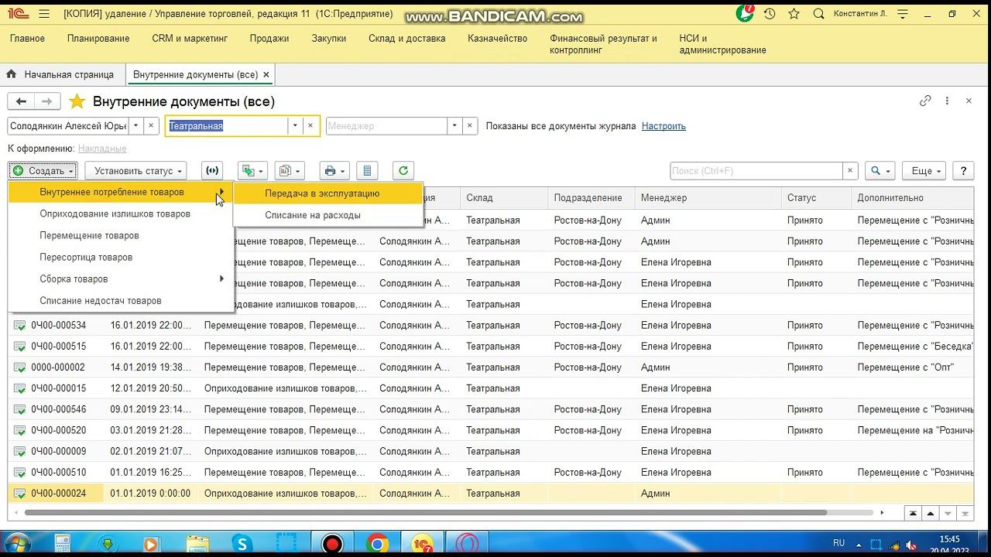Click the Настроить link
This screenshot has width=991, height=557.
pyautogui.click(x=664, y=126)
